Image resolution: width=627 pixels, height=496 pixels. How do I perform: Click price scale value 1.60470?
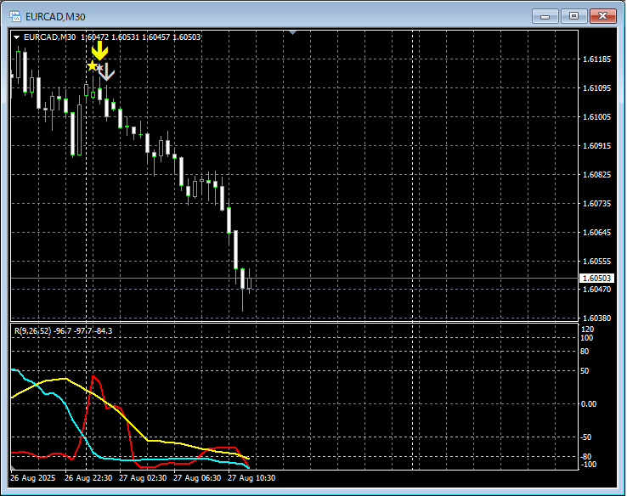coord(597,289)
